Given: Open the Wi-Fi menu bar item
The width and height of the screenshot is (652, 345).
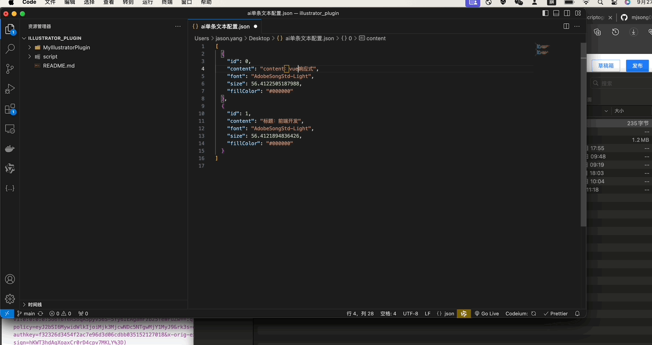Looking at the screenshot, I should pyautogui.click(x=586, y=2).
